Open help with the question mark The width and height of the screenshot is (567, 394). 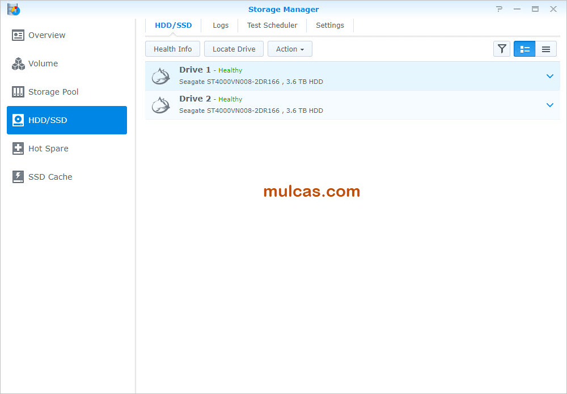tap(499, 9)
